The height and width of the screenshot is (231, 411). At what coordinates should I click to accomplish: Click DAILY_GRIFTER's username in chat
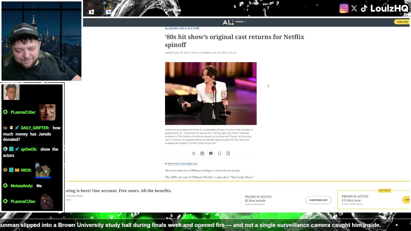[x=35, y=128]
